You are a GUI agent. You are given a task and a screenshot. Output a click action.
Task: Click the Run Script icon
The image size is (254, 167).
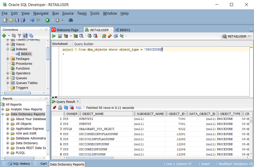click(60, 36)
